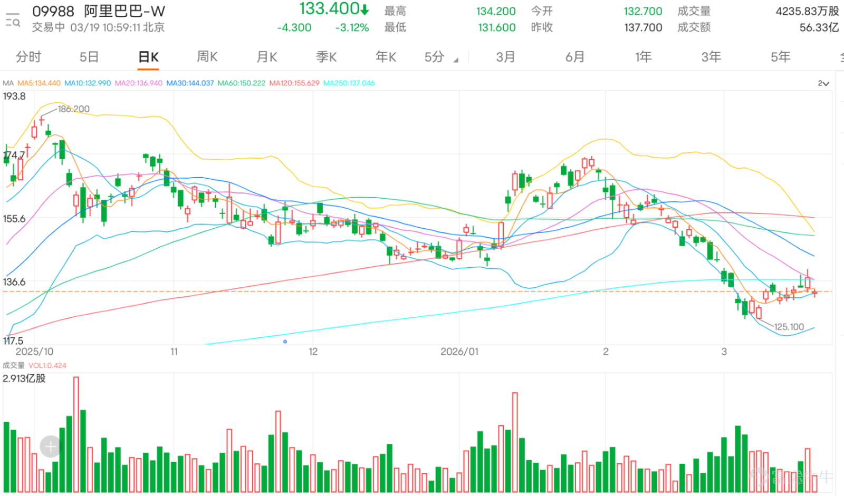Click the MA60:150.222 indicator label

point(242,83)
